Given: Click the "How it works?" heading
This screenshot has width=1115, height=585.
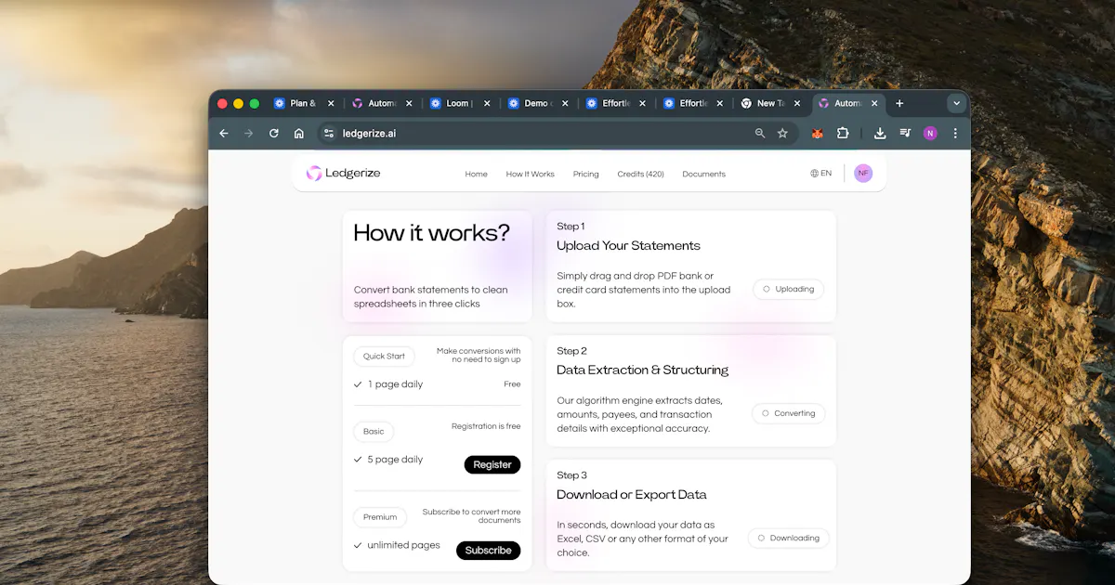Looking at the screenshot, I should click(431, 232).
